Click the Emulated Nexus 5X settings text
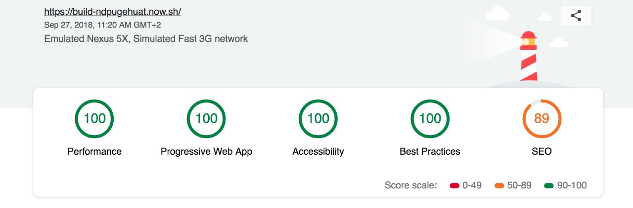 click(x=146, y=38)
